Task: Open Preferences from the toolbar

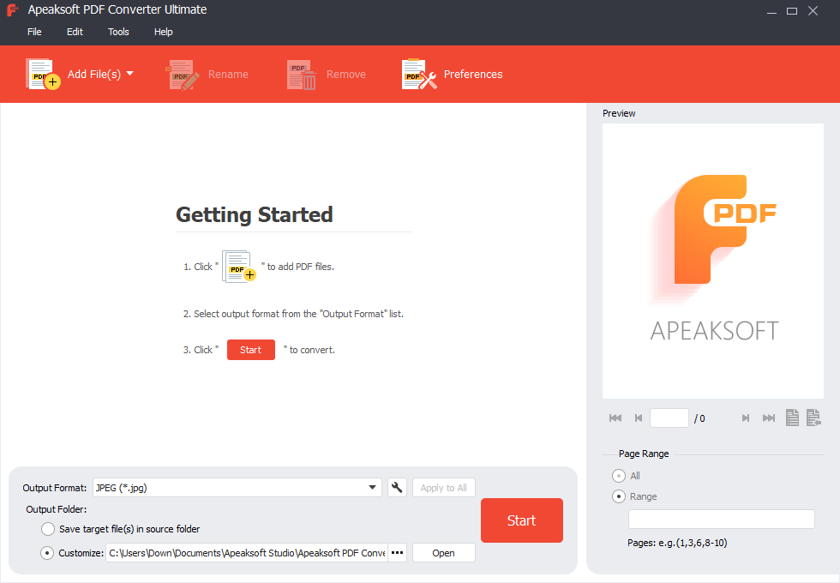Action: 453,74
